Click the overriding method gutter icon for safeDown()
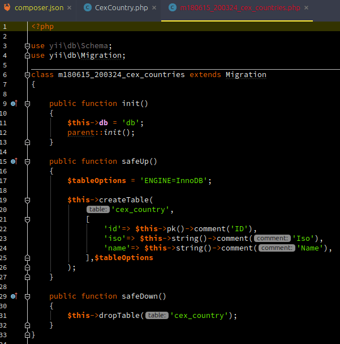Viewport: 340px width, 344px height. 14,296
